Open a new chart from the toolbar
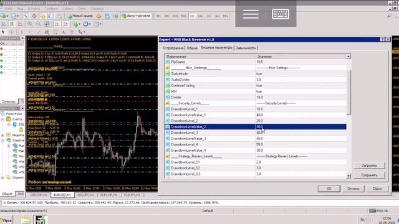399x224 pixels. [x=4, y=16]
